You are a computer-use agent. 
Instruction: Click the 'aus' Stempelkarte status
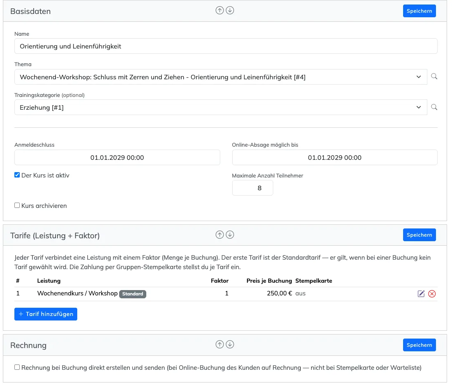(300, 293)
